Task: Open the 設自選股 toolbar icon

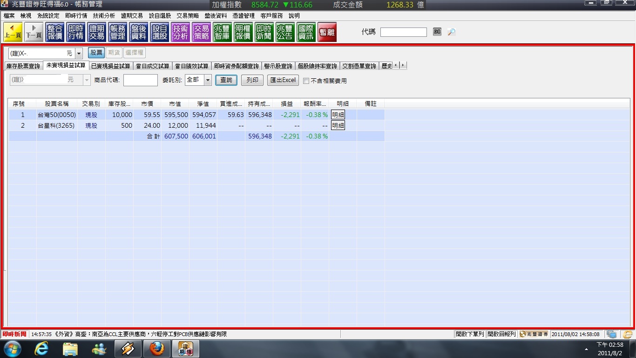Action: click(x=160, y=32)
